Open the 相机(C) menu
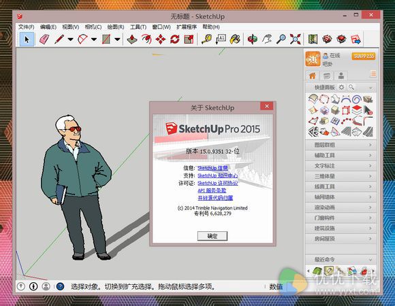Image resolution: width=395 pixels, height=306 pixels. [x=93, y=27]
